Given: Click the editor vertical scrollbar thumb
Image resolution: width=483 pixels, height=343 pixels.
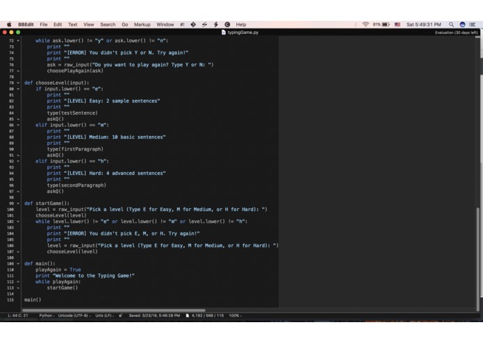Looking at the screenshot, I should tap(477, 259).
